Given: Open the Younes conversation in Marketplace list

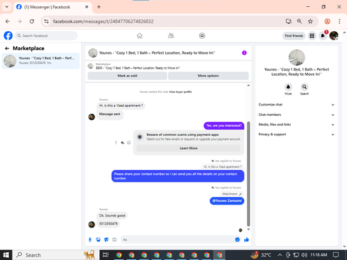Looking at the screenshot, I should point(41,61).
